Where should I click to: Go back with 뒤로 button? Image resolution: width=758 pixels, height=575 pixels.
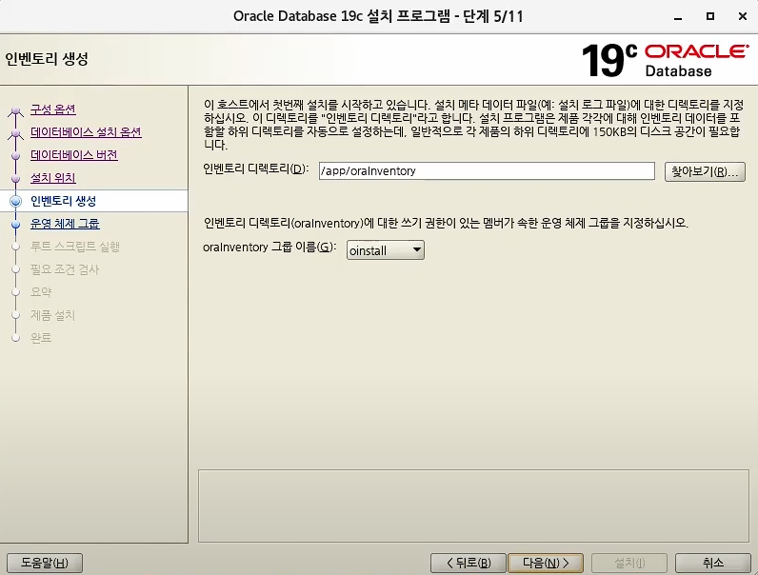[468, 563]
